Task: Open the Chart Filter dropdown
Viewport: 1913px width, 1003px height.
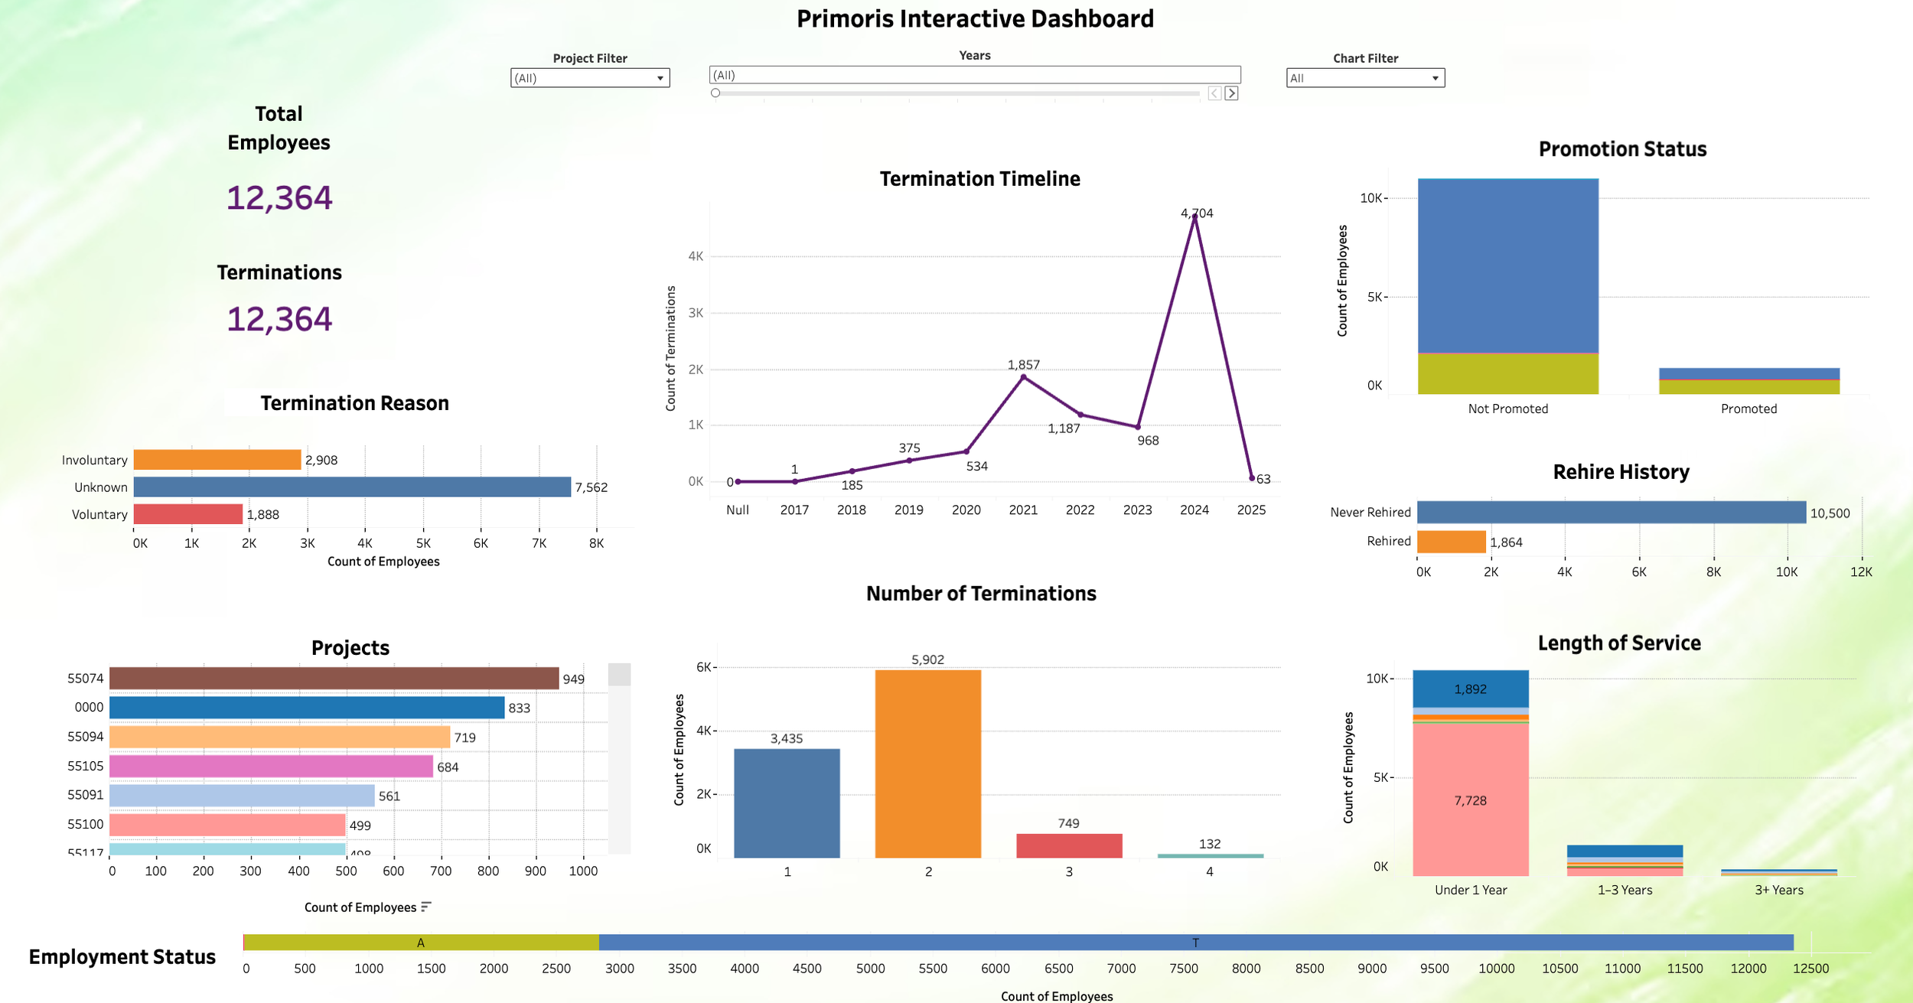Action: pos(1364,78)
